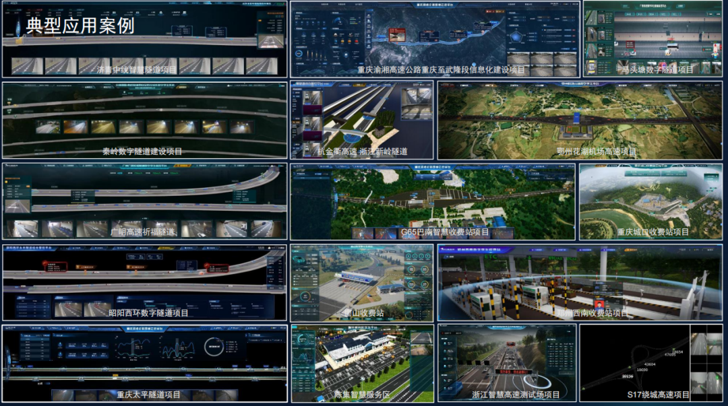This screenshot has height=406, width=728.
Task: Open the 济青中线智慧隧道项目 screenshot
Action: click(x=144, y=39)
